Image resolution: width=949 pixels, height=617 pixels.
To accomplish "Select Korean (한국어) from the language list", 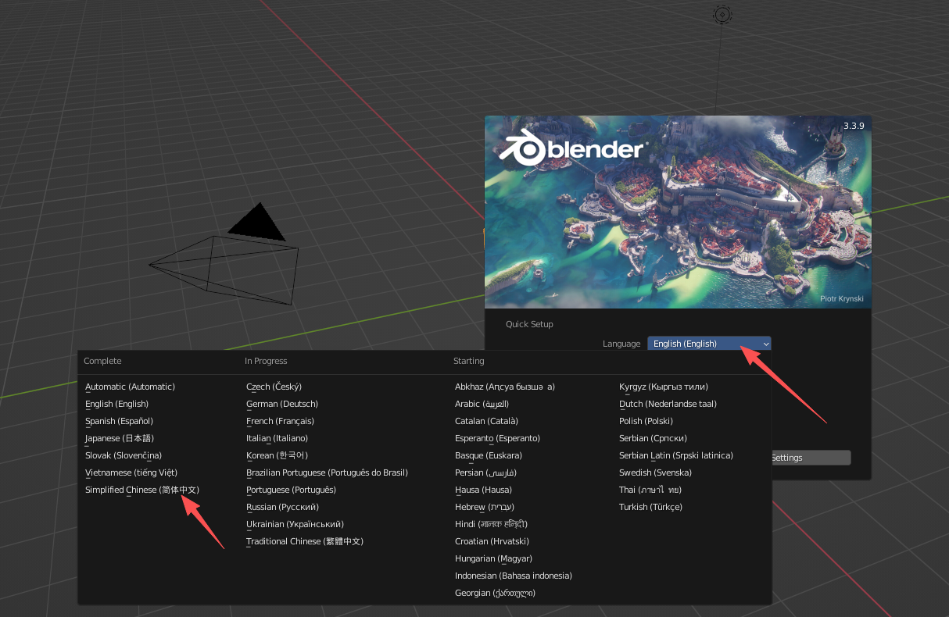I will [275, 455].
